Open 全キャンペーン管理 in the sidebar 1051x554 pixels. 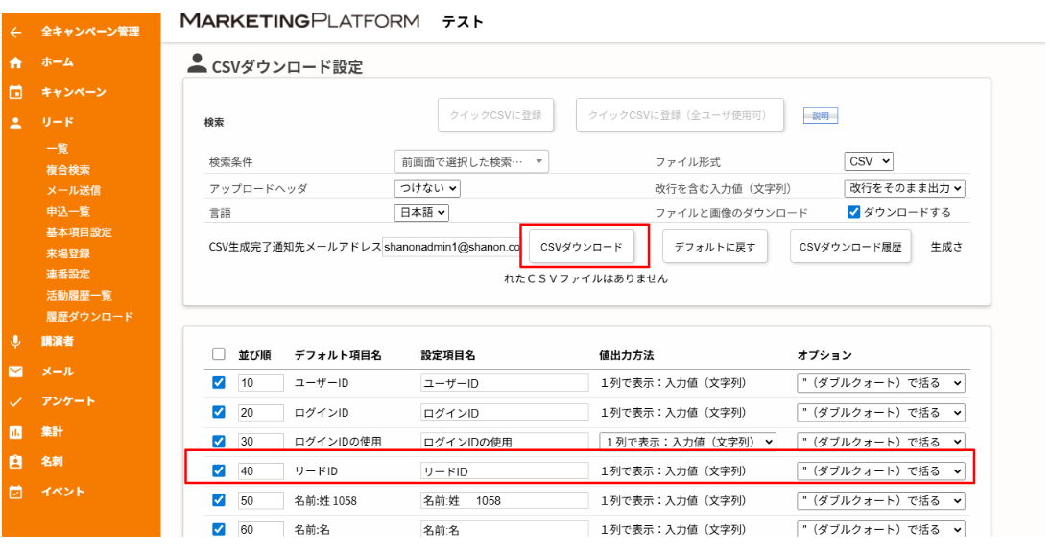(x=90, y=32)
